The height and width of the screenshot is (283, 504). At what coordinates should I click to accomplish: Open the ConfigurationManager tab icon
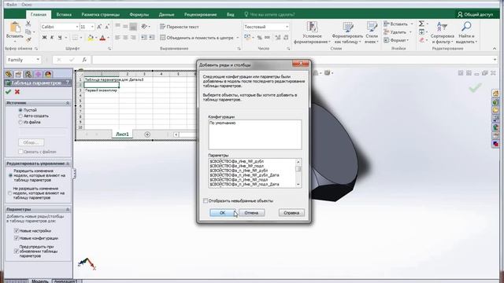(x=28, y=74)
